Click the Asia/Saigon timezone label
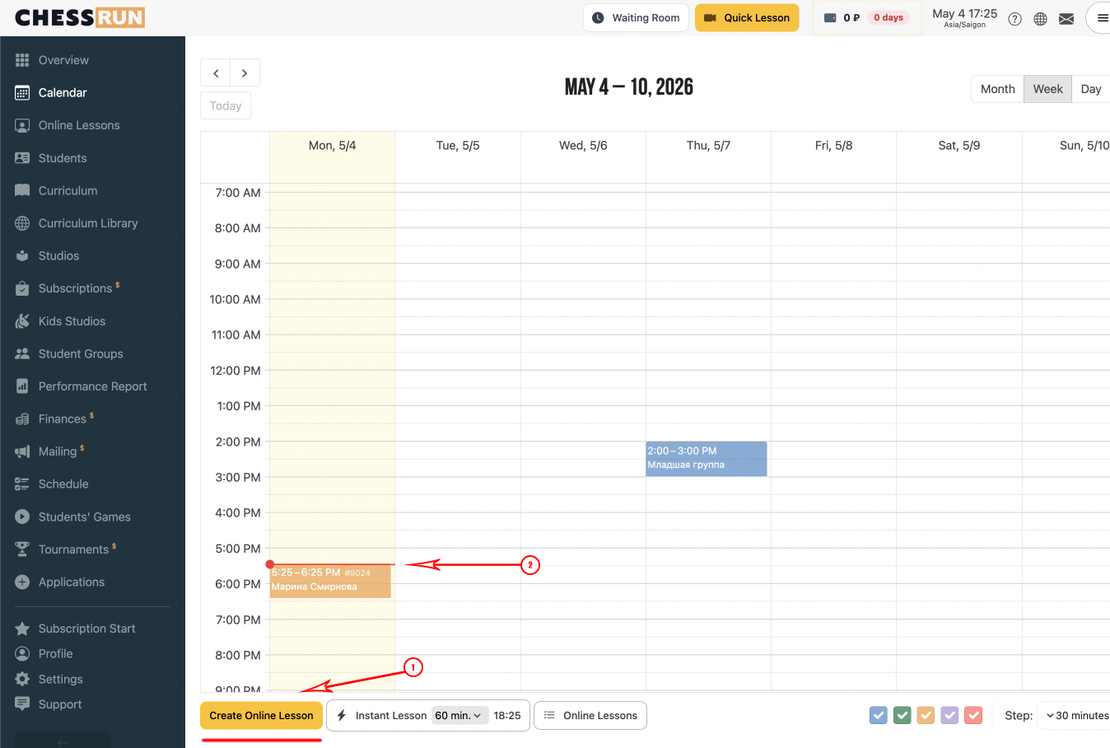Screen dimensions: 1110x748 [964, 25]
